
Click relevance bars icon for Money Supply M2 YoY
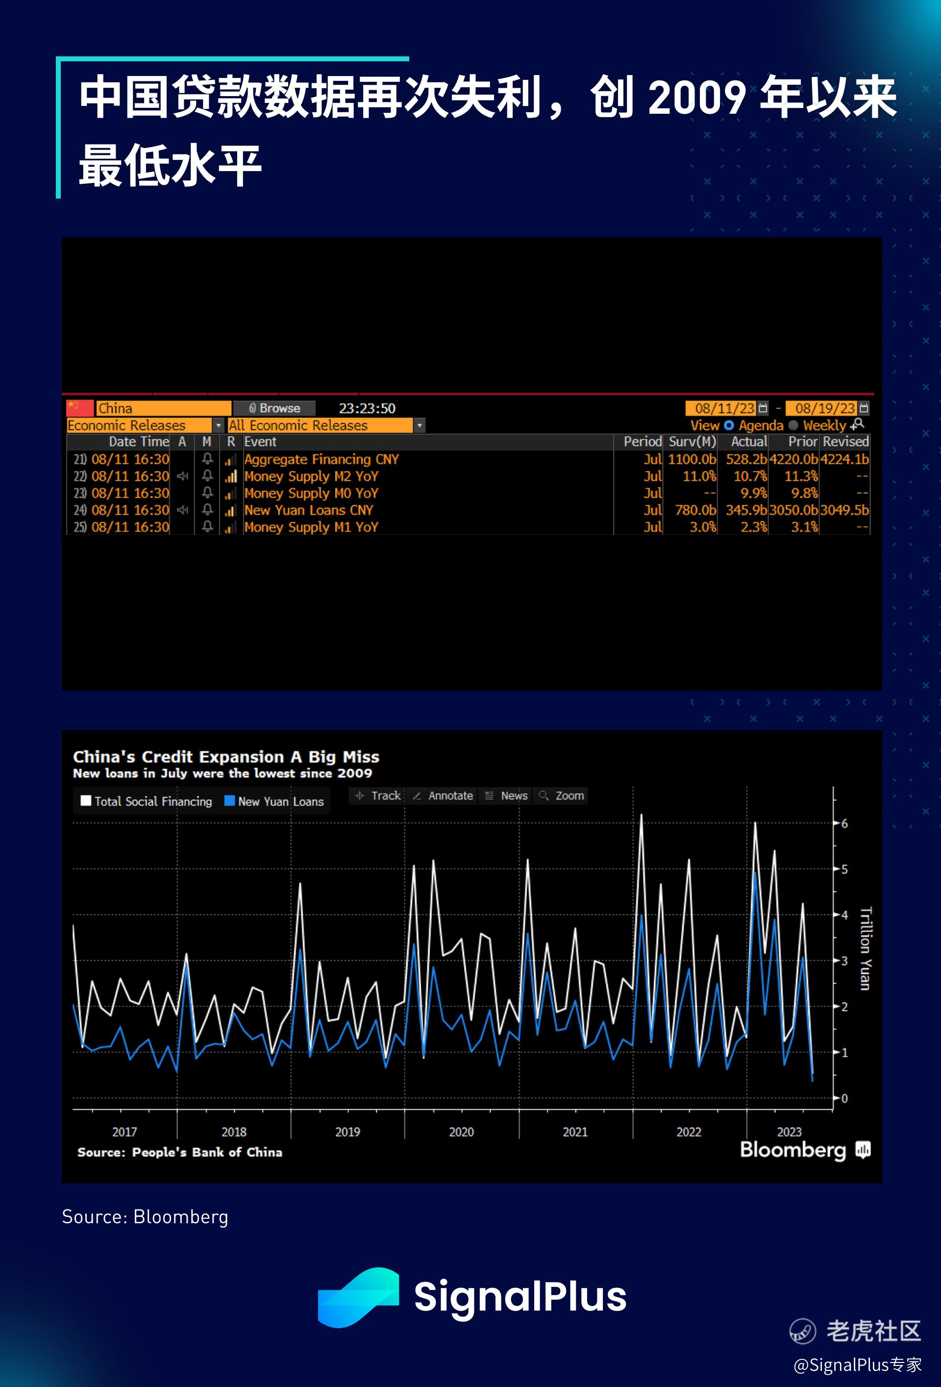click(x=230, y=476)
